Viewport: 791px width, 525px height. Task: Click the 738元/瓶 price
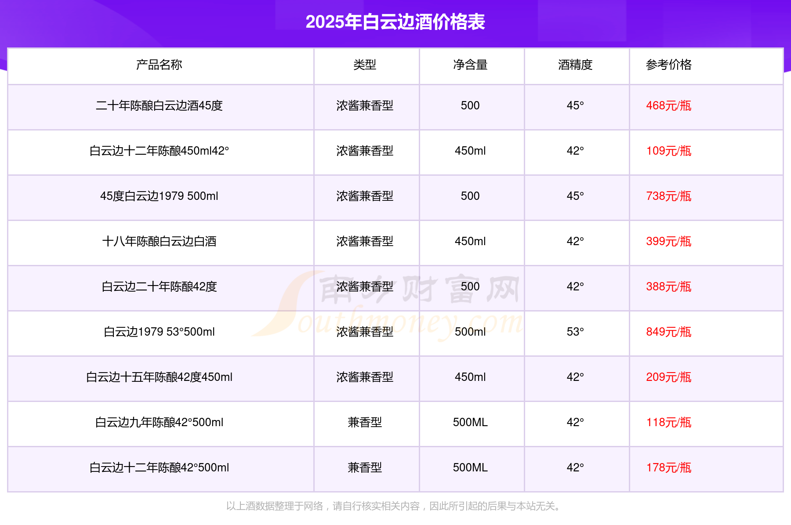pyautogui.click(x=668, y=196)
